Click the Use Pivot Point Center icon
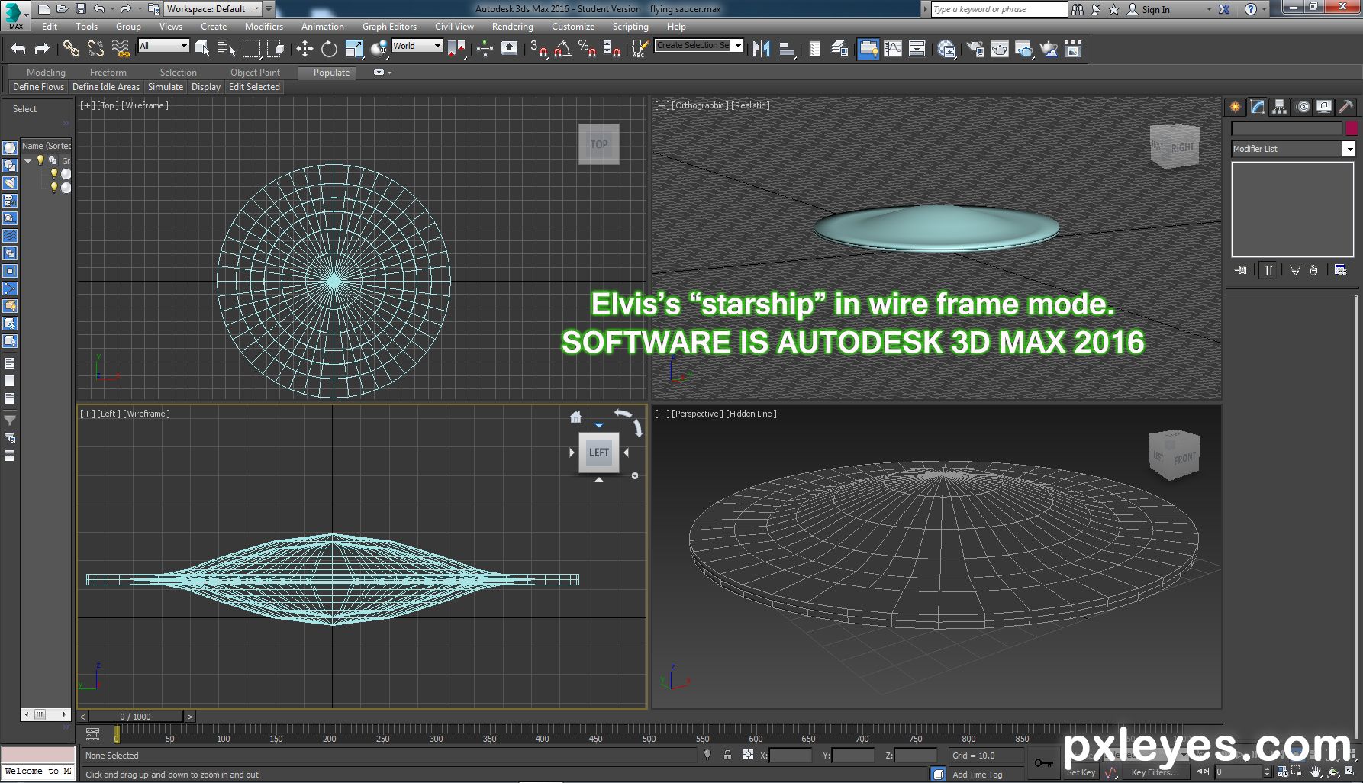The height and width of the screenshot is (783, 1363). (x=457, y=49)
